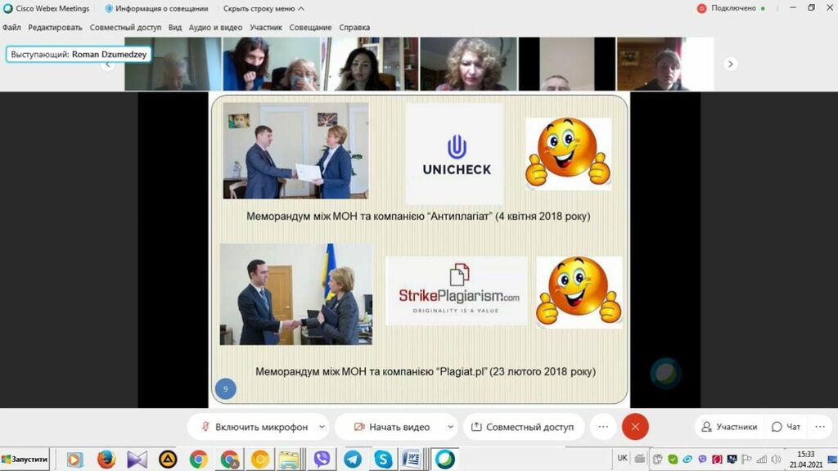Screen dimensions: 838x471
Task: Open the Файл menu
Action: click(x=11, y=27)
